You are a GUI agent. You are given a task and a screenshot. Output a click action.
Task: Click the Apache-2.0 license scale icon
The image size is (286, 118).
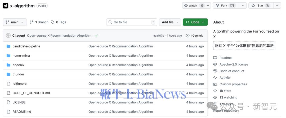coord(215,64)
